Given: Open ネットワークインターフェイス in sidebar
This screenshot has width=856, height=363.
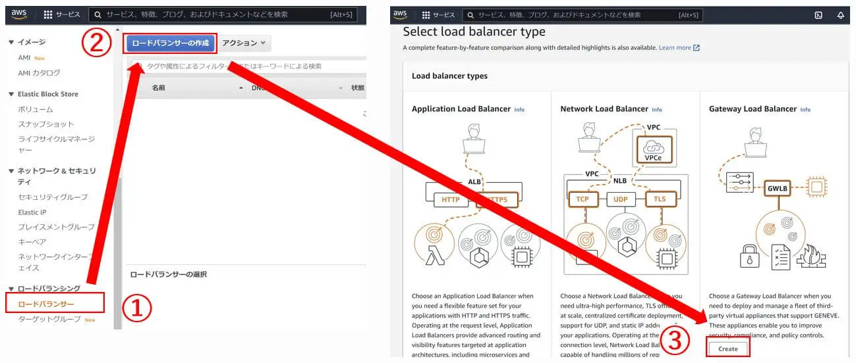Looking at the screenshot, I should (x=56, y=262).
